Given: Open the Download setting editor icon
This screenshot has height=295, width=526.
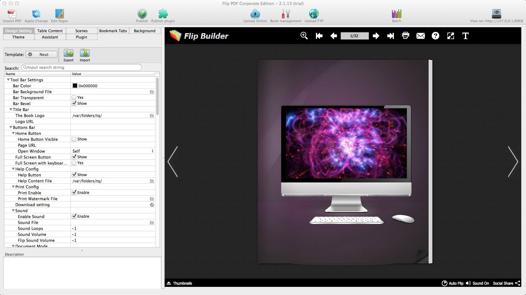Looking at the screenshot, I should pos(152,205).
